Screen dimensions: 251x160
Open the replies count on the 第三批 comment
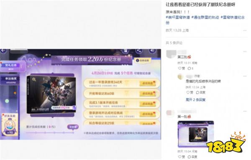pyautogui.click(x=190, y=68)
